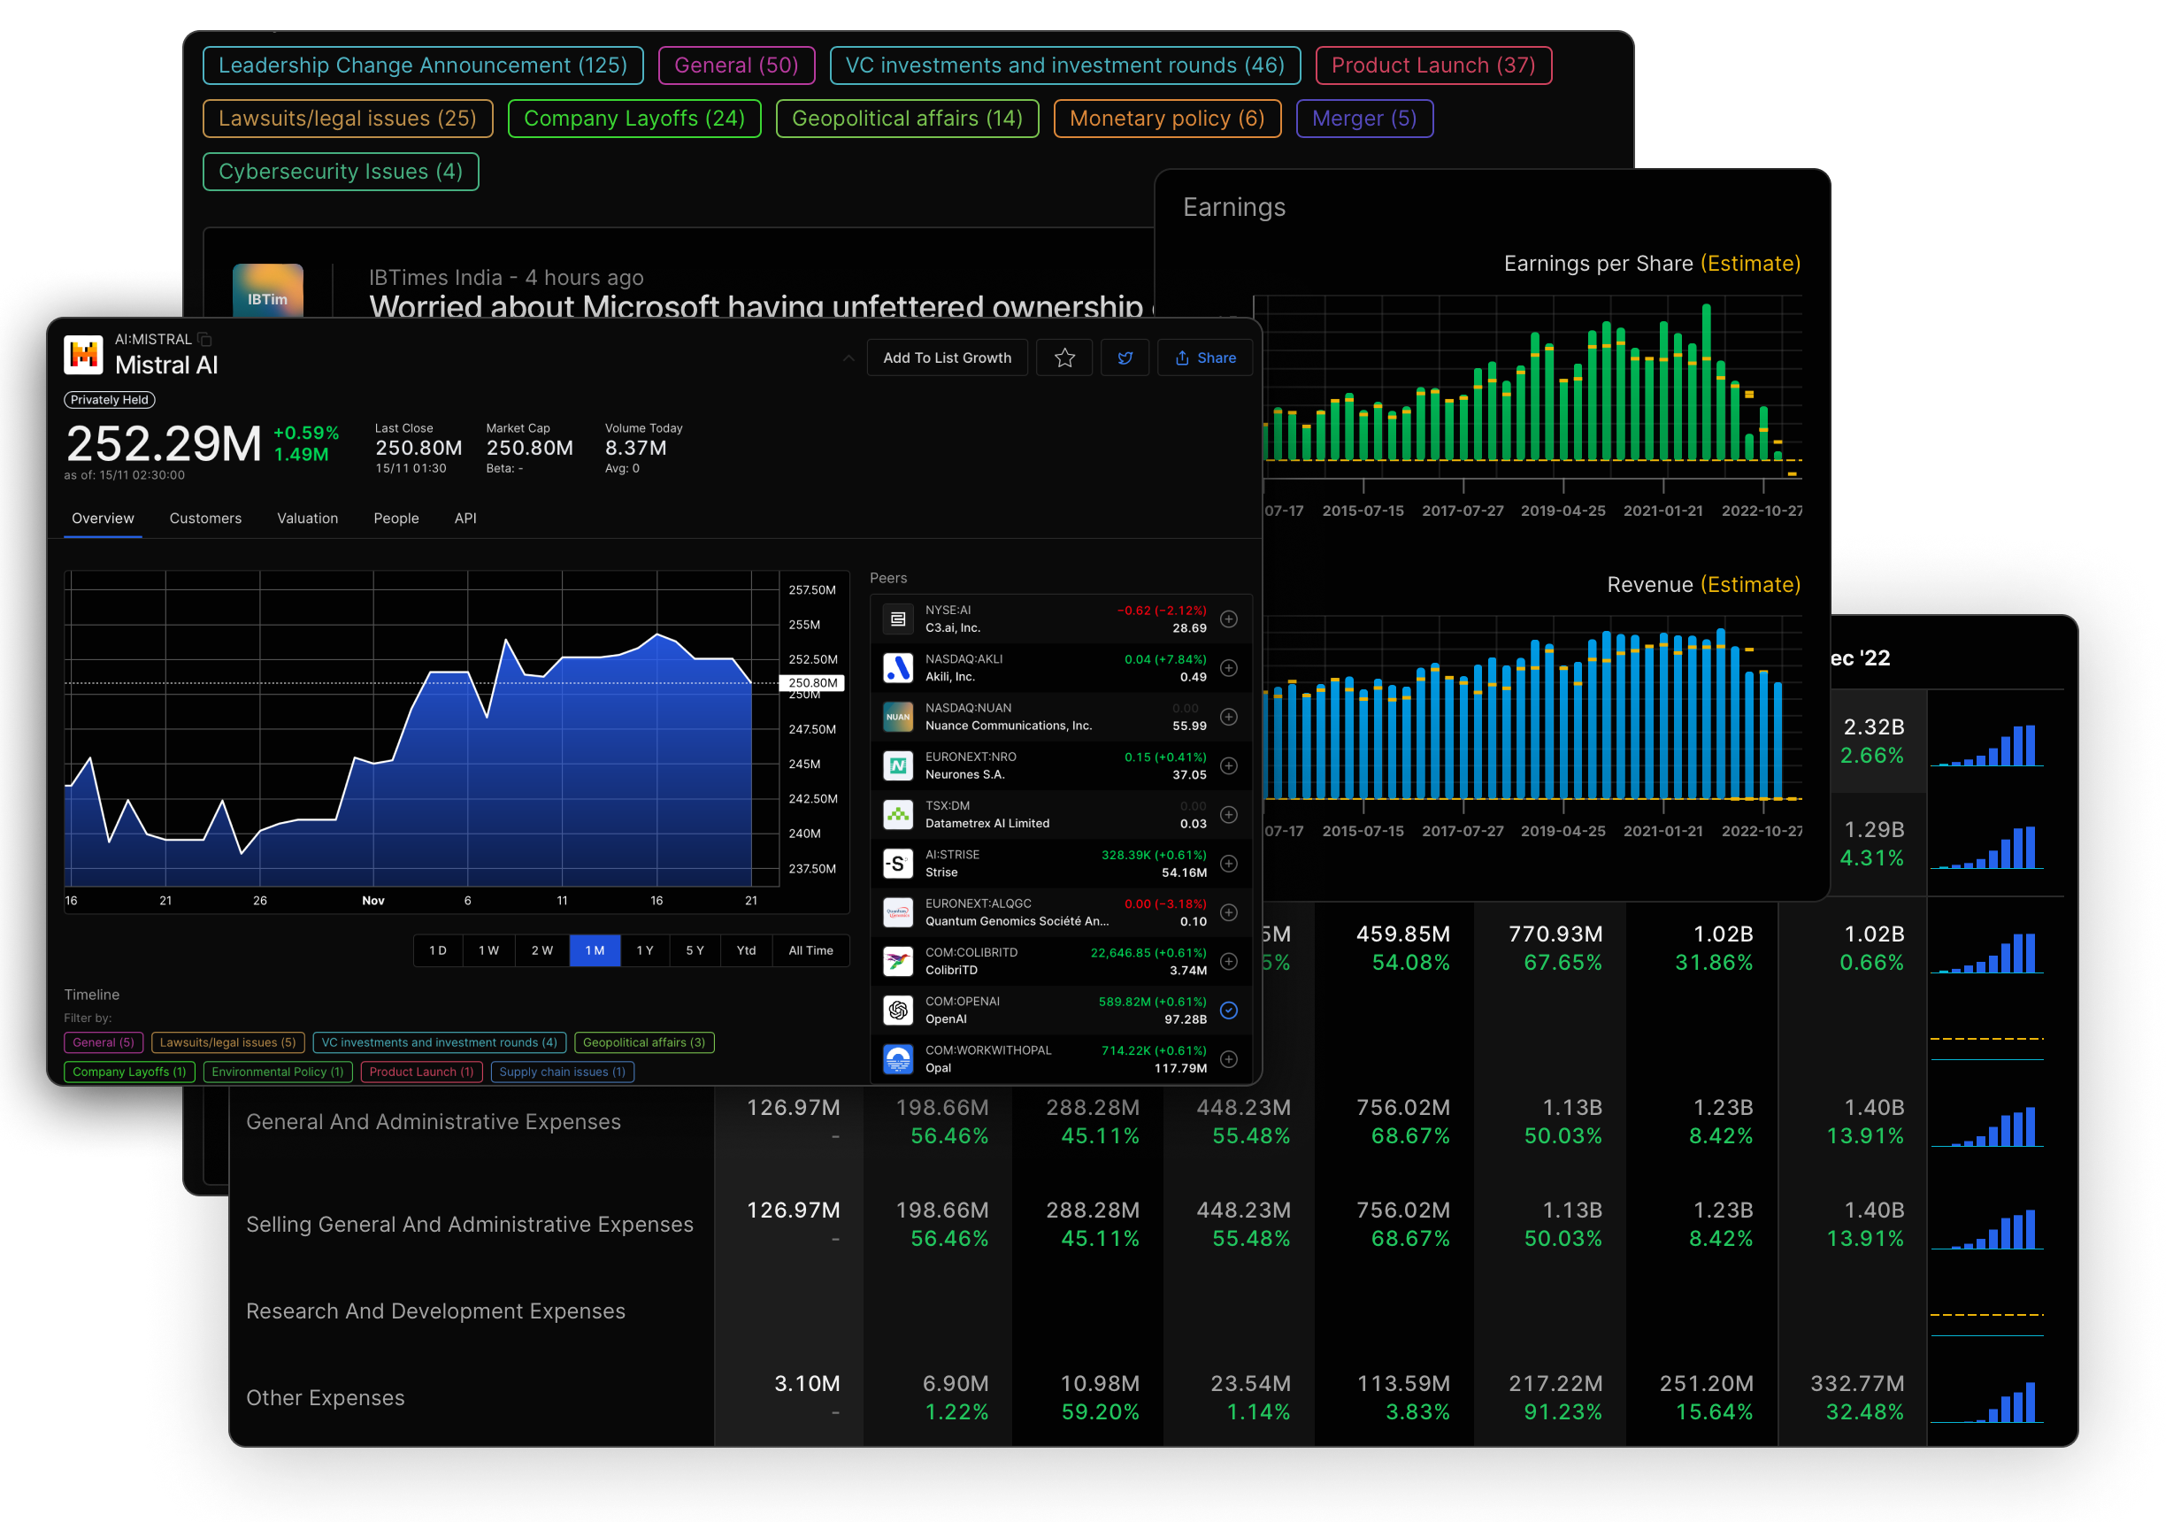Select Company Layoffs (24) news tag
The width and height of the screenshot is (2173, 1522).
tap(634, 119)
